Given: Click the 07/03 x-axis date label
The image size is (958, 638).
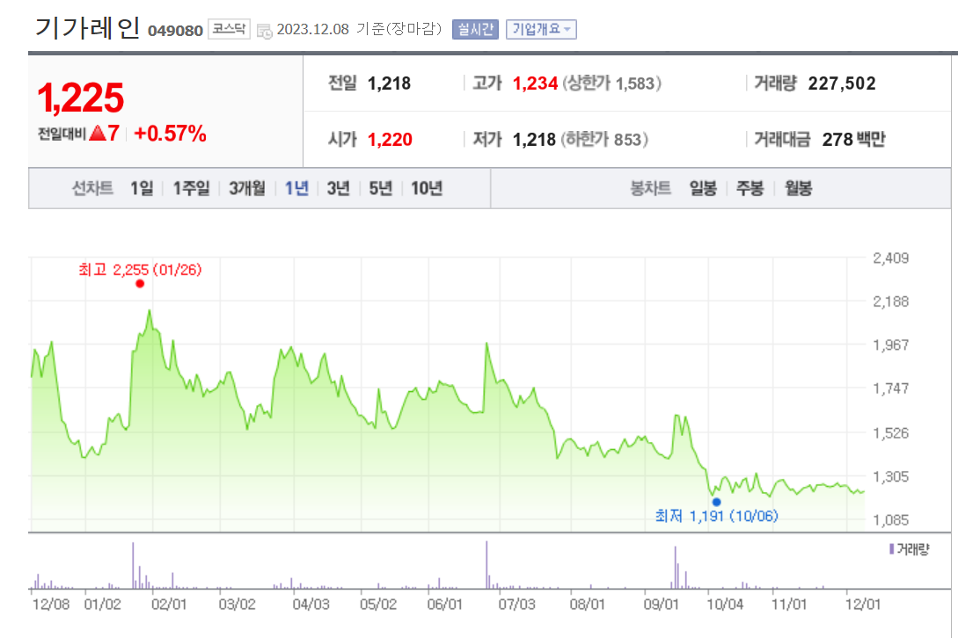Looking at the screenshot, I should pos(517,605).
